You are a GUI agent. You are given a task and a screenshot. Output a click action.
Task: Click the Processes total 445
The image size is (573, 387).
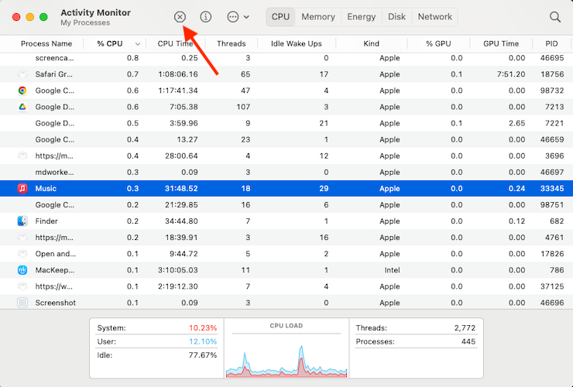click(x=468, y=341)
